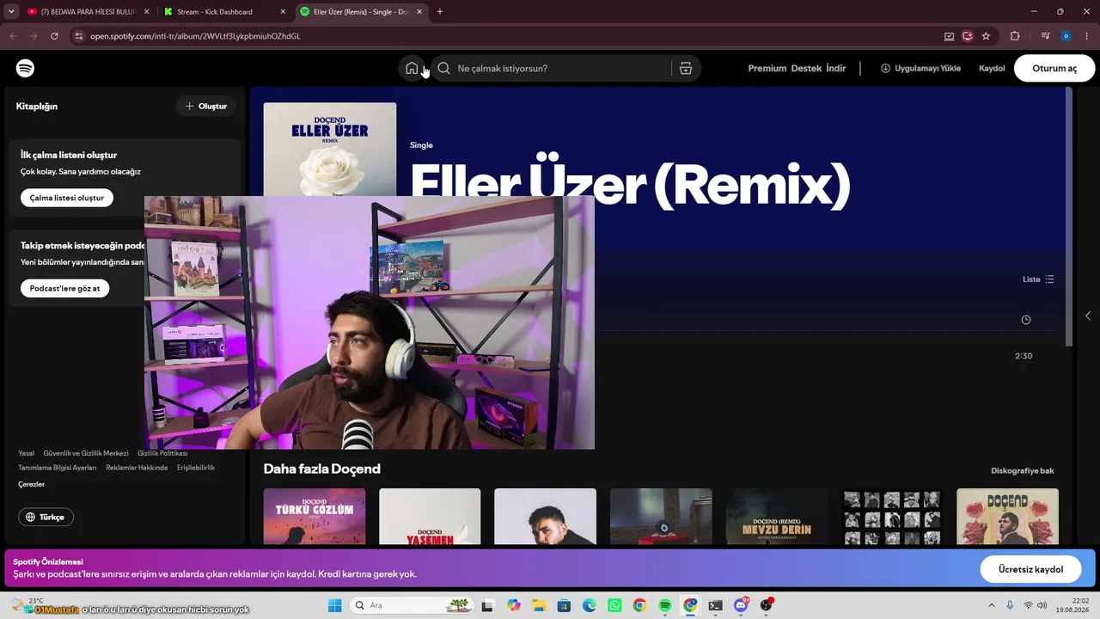Click the browser forward arrow
The height and width of the screenshot is (619, 1100).
pos(34,36)
